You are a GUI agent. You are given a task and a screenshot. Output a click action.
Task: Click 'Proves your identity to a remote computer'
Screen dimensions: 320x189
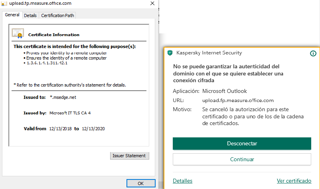[x=66, y=53]
